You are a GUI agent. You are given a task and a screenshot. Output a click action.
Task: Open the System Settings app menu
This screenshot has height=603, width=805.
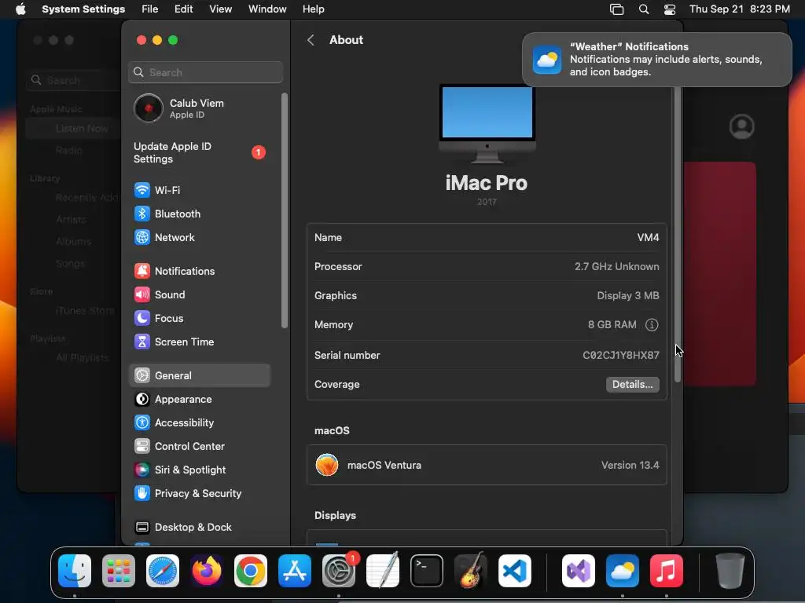(83, 9)
